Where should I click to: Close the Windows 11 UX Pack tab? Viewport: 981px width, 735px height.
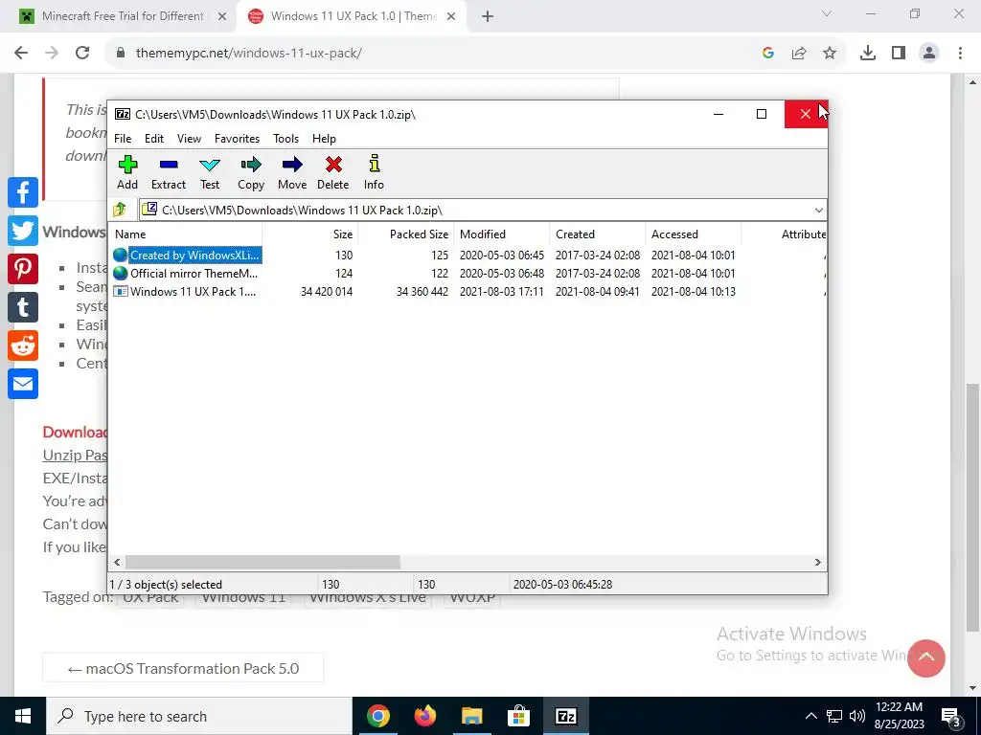pos(451,16)
